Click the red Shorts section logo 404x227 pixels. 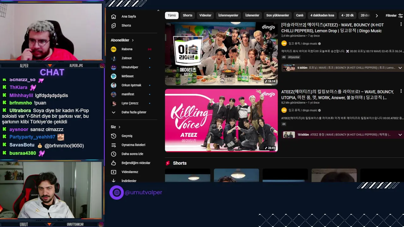[168, 163]
